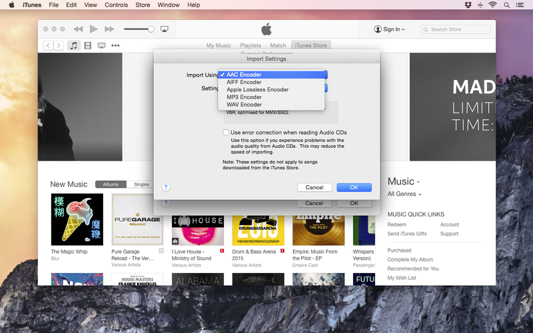Screen dimensions: 533x333
Task: Select the Singles segment under New Music
Action: [141, 184]
